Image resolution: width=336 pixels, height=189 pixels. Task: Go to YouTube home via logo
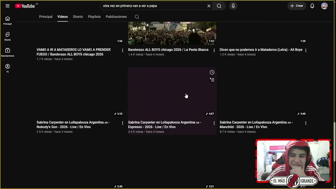point(25,6)
